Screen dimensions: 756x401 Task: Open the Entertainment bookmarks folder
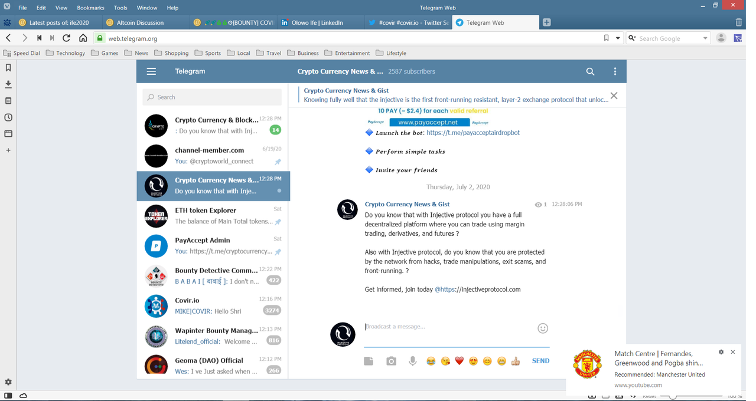[x=347, y=53]
